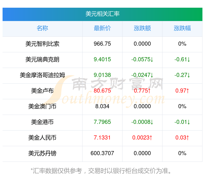The height and width of the screenshot is (179, 205).
Task: Click the change rate 0.03↑
Action: [182, 138]
